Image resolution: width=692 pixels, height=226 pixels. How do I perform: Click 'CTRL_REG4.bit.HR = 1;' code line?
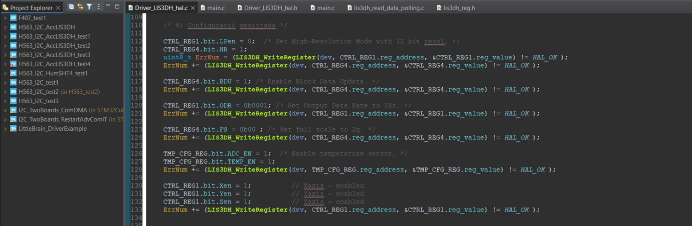[205, 49]
